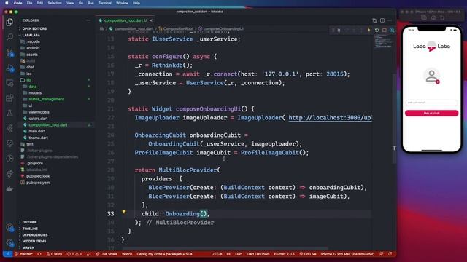Open the Remote Explorer activity bar icon
This screenshot has height=262, width=467.
(x=9, y=84)
